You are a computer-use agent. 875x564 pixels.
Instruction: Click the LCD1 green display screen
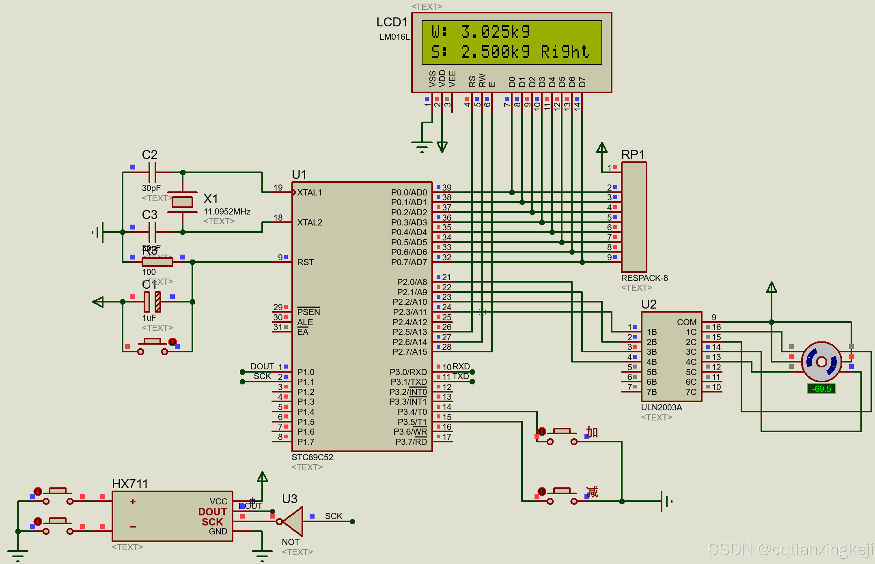pyautogui.click(x=511, y=42)
